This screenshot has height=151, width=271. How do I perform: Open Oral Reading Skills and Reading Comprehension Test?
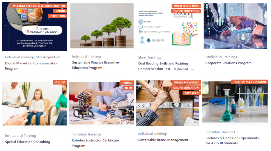point(166,66)
